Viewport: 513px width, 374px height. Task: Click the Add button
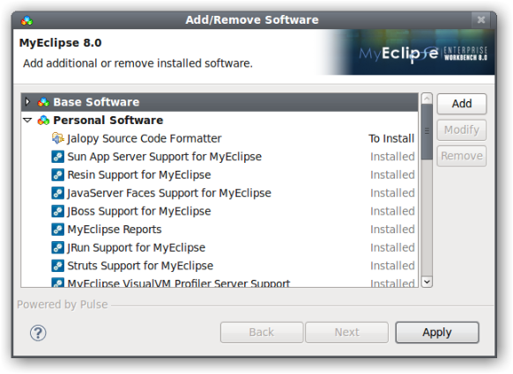[462, 104]
